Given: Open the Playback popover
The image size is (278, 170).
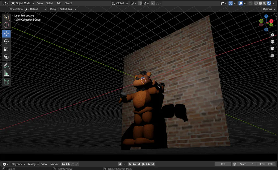Looking at the screenshot, I should pyautogui.click(x=18, y=164).
